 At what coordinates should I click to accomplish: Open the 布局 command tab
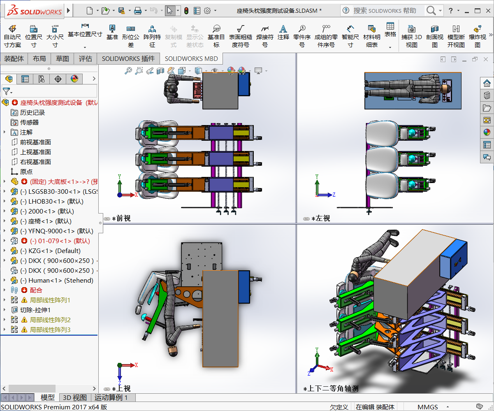point(39,59)
